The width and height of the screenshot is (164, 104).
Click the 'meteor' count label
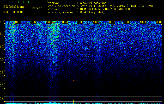click(37, 8)
